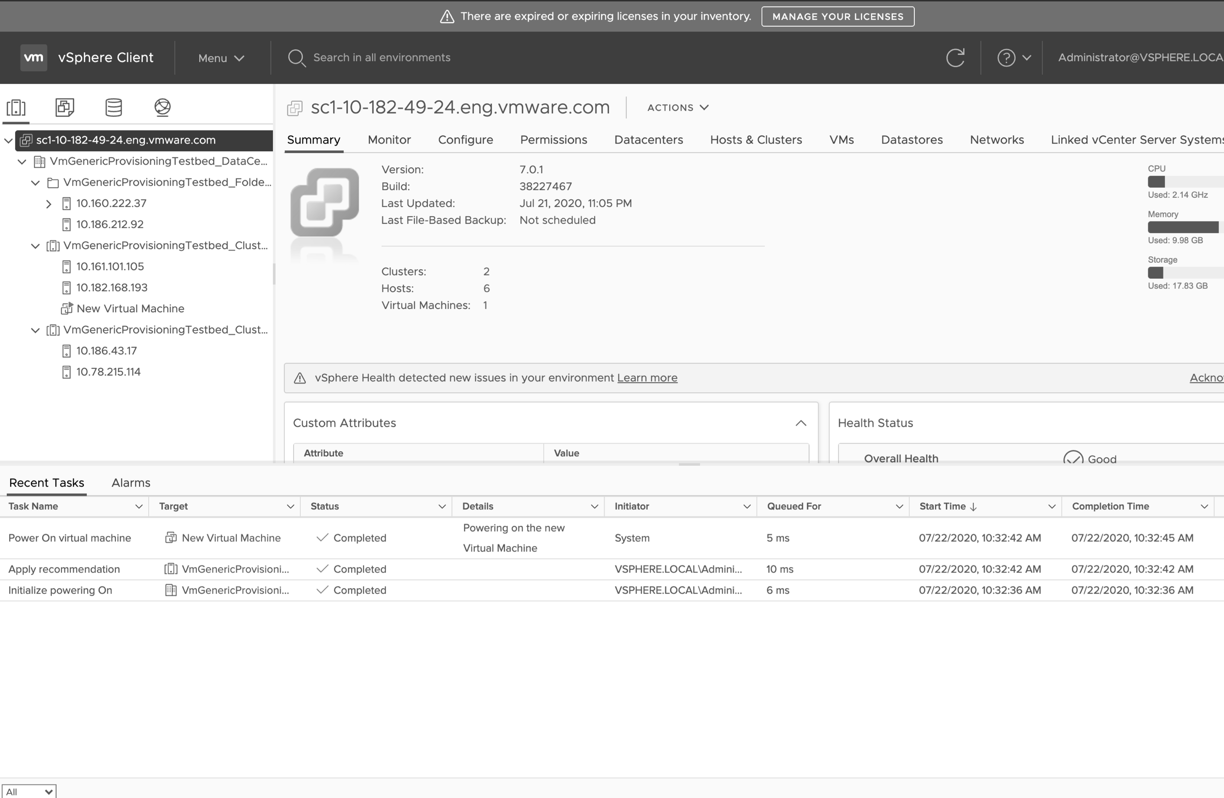Click the host icon for 10.161.101.105

(66, 267)
